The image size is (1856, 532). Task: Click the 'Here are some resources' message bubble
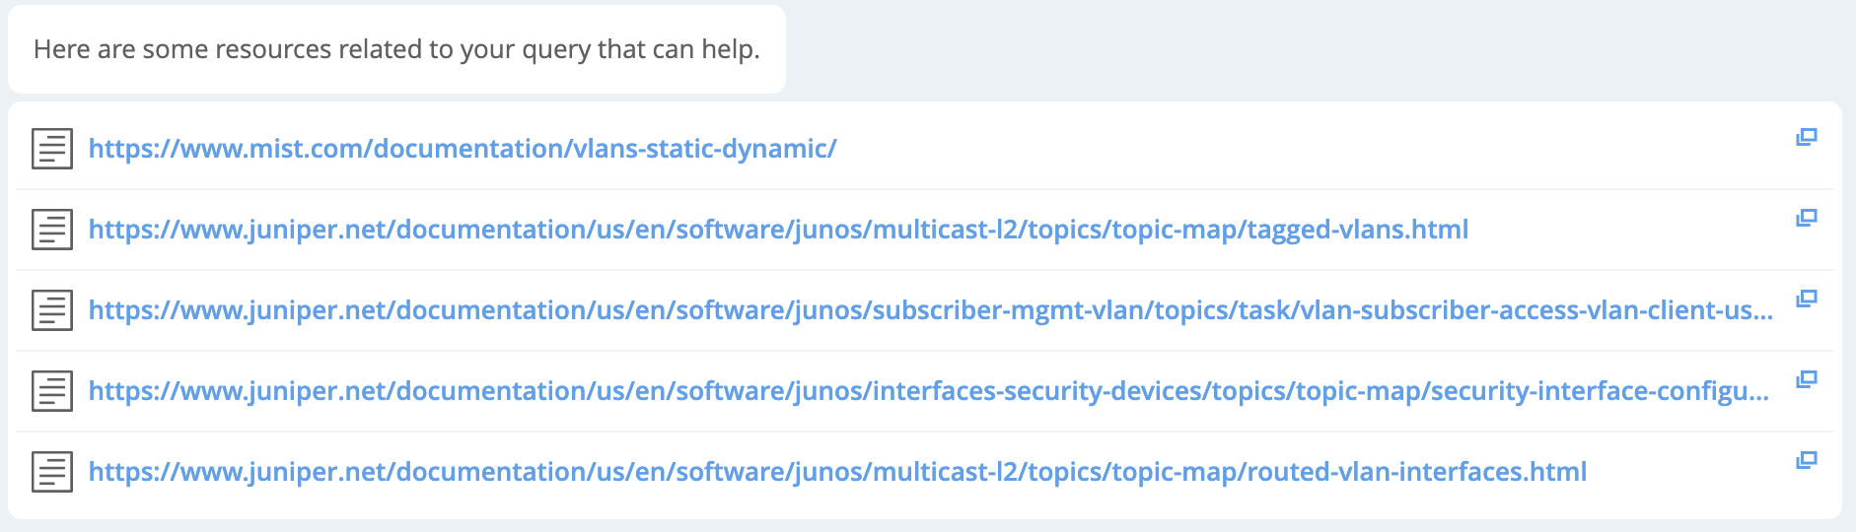(396, 49)
